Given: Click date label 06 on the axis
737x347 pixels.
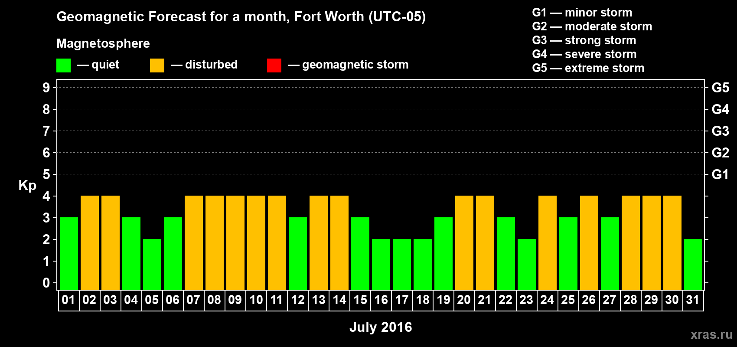Looking at the screenshot, I should (x=173, y=300).
